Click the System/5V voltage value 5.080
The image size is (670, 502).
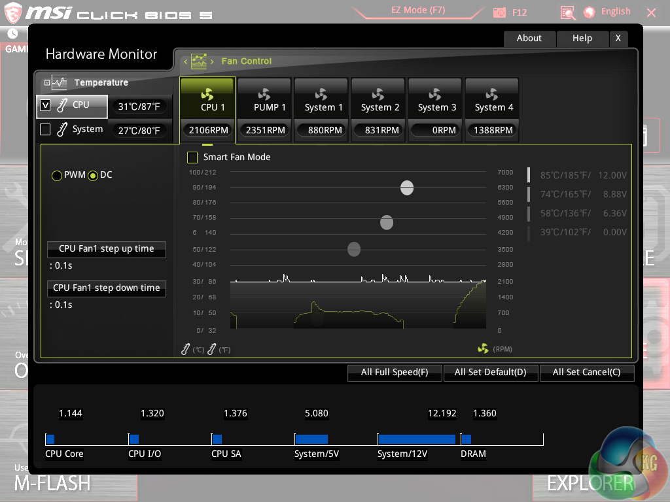point(317,414)
